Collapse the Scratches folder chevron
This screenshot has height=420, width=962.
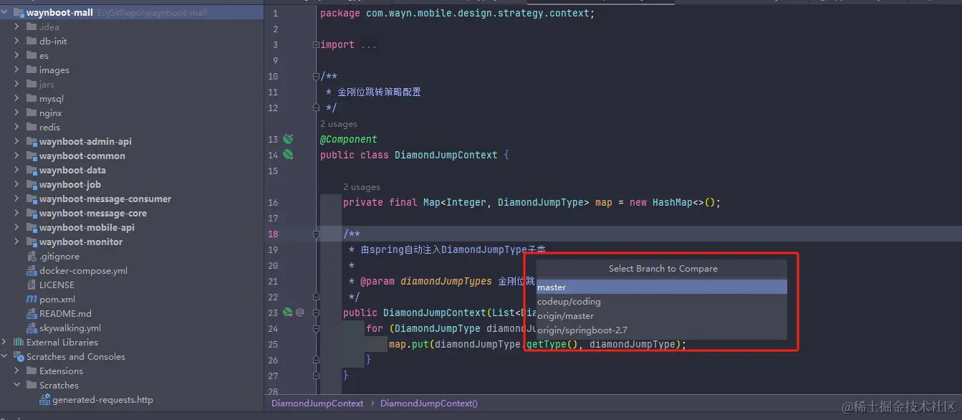pos(16,385)
